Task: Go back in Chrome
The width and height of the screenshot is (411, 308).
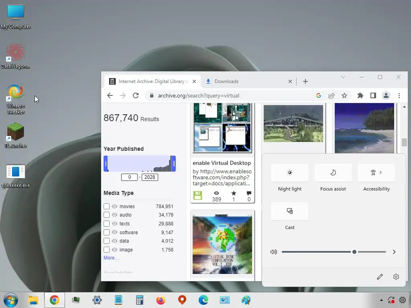Action: point(110,95)
